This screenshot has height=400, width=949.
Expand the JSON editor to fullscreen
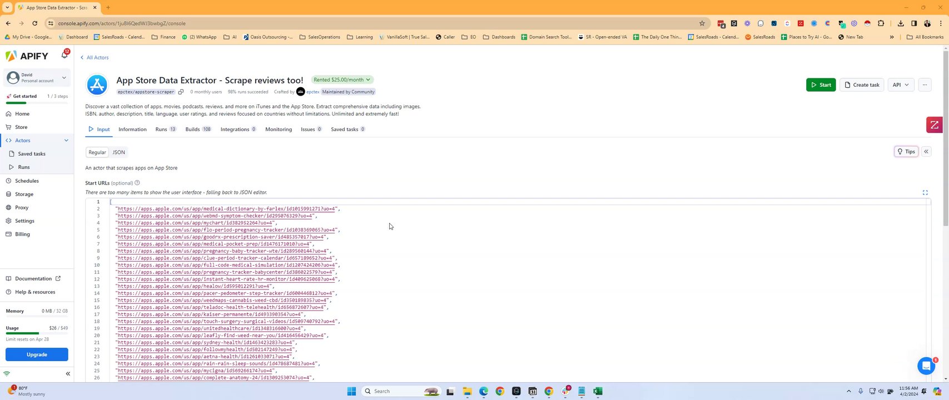click(x=925, y=192)
